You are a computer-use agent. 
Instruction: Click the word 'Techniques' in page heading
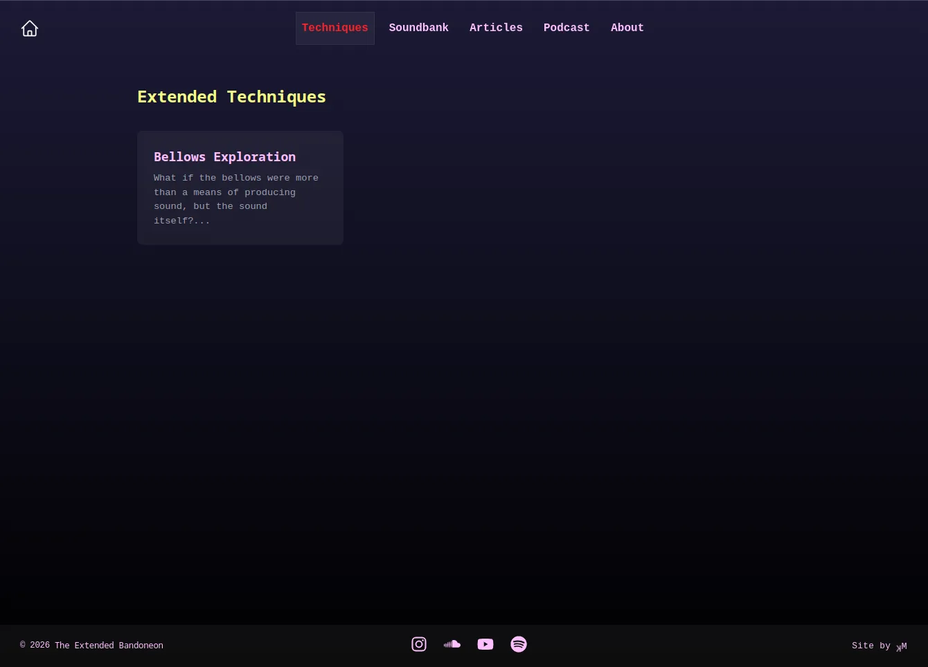[x=276, y=97]
